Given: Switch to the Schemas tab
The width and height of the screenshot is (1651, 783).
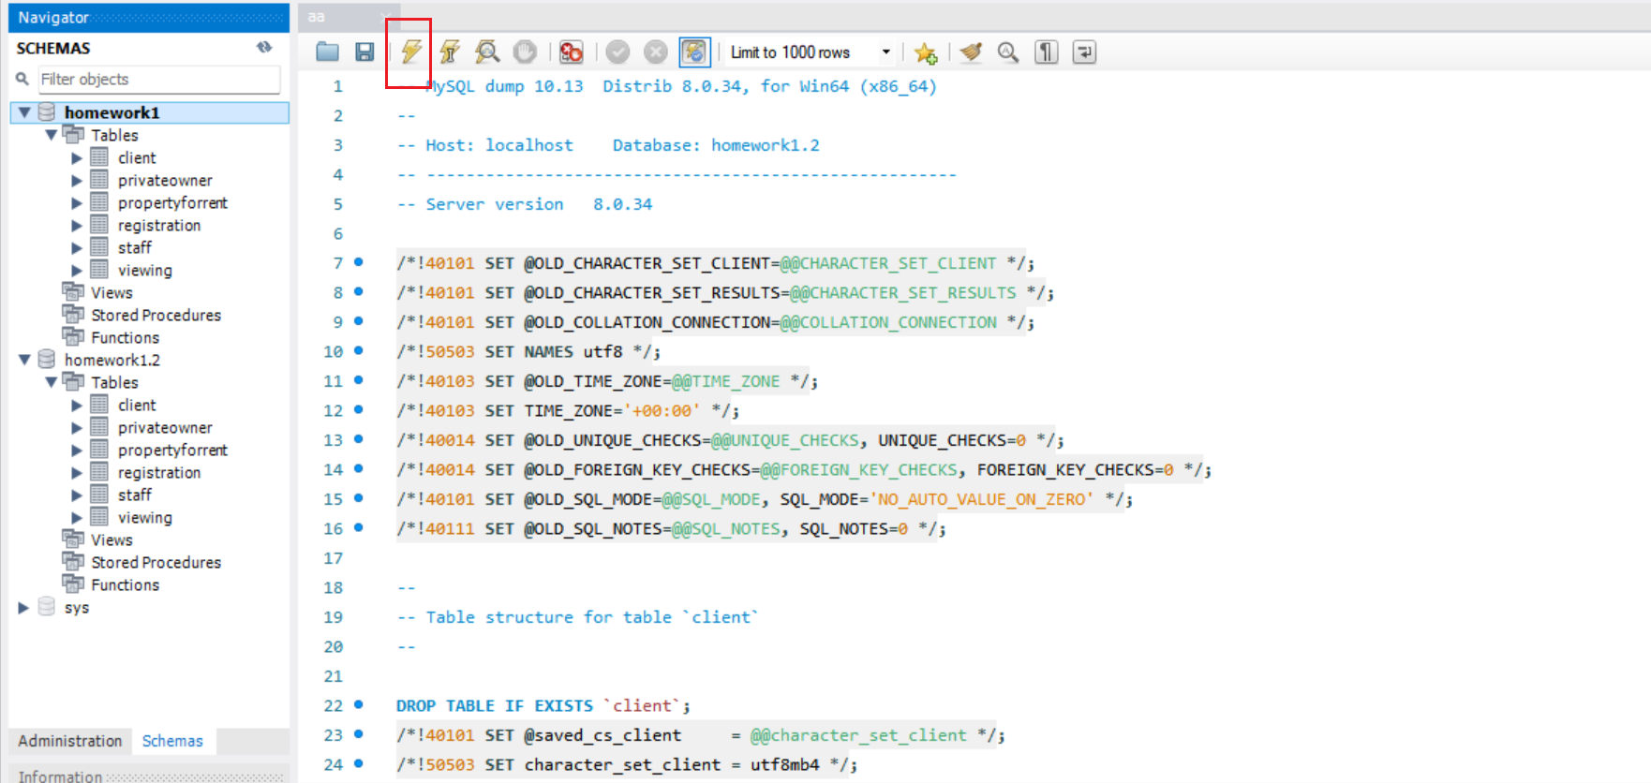Looking at the screenshot, I should coord(172,741).
